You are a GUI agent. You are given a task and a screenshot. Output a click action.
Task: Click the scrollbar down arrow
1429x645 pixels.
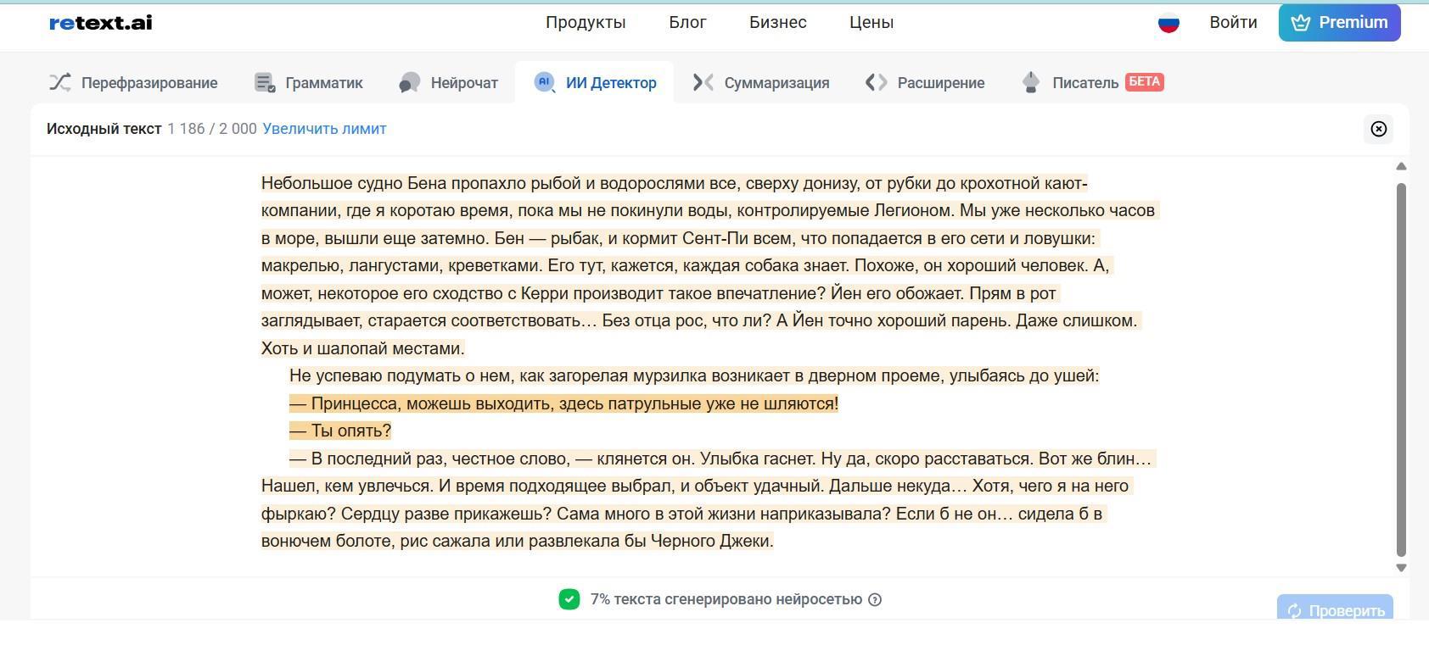tap(1401, 568)
